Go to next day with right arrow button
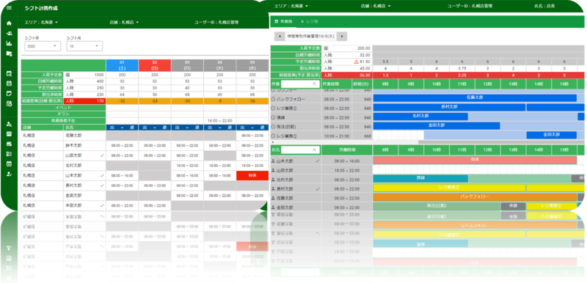 click(x=342, y=36)
